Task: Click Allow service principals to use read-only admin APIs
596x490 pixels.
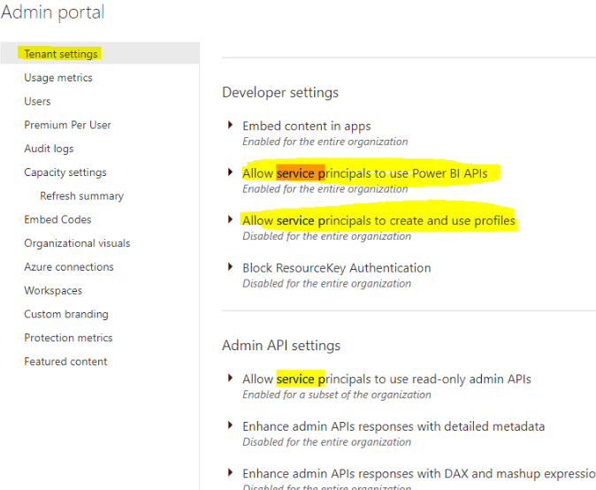Action: coord(387,379)
